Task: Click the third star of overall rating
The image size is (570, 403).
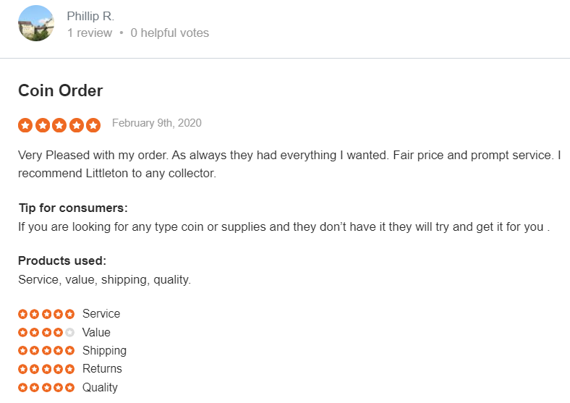Action: coord(59,125)
